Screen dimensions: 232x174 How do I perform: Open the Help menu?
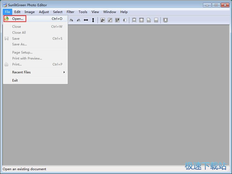tap(124, 12)
